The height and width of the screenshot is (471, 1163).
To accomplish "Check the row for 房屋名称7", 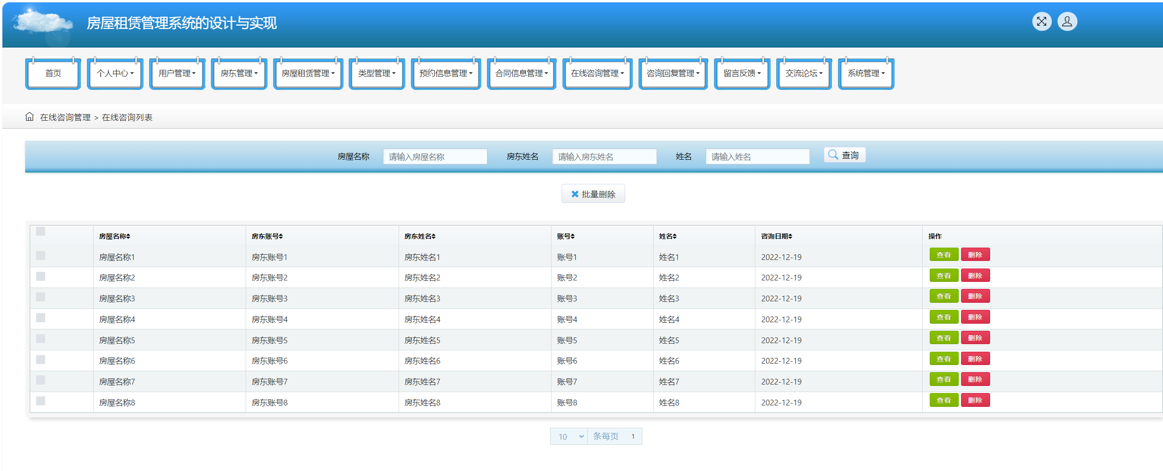I will [x=41, y=380].
